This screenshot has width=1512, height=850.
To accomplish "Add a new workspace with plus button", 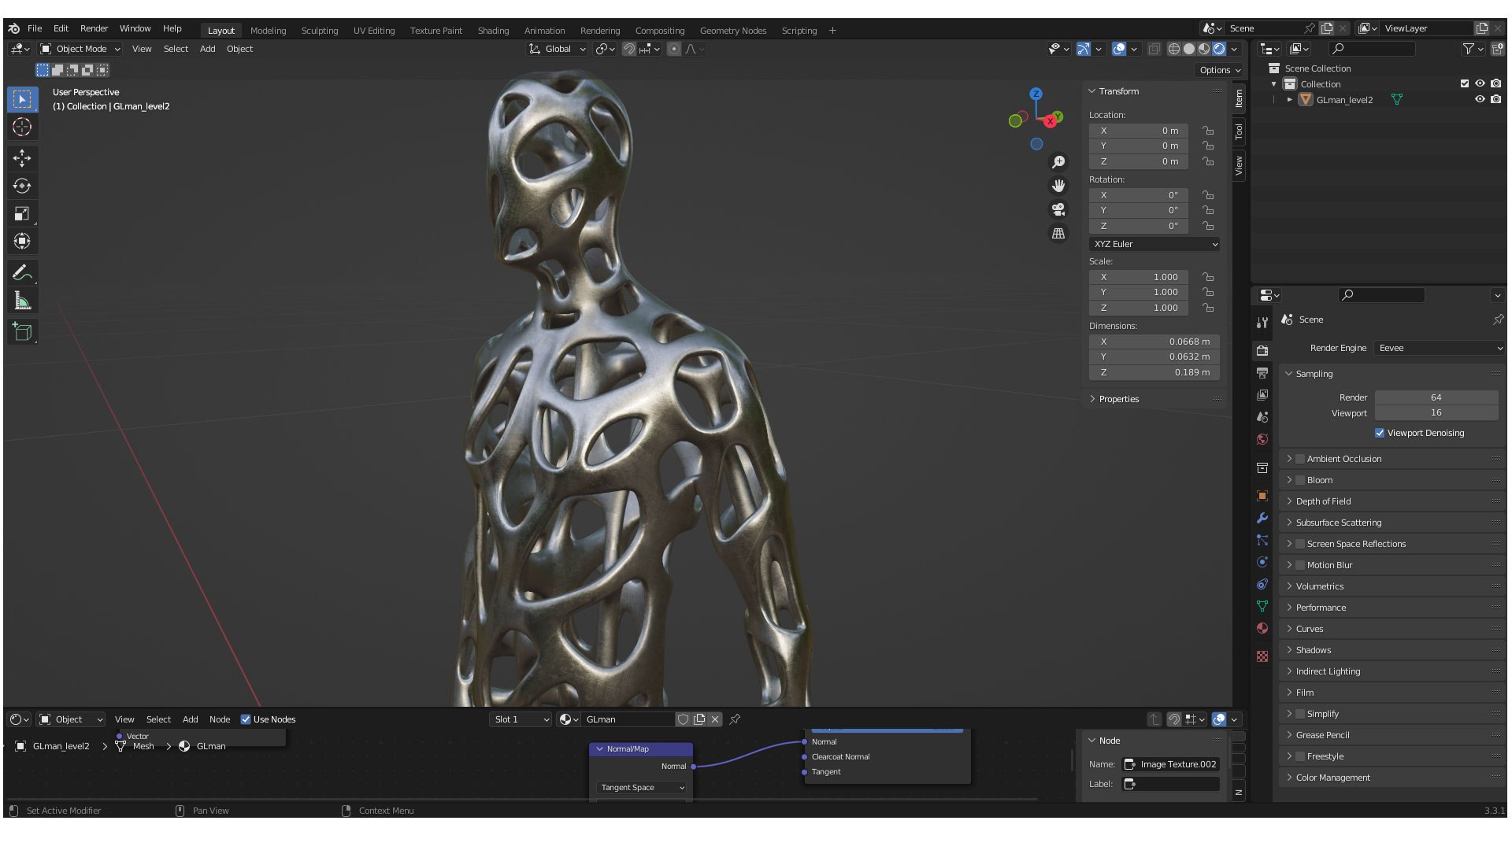I will pos(832,31).
